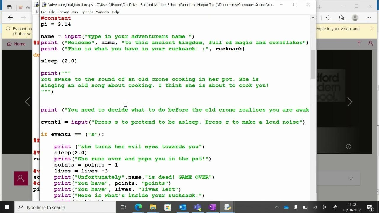Open the notification center icon
The height and width of the screenshot is (213, 379).
click(369, 207)
